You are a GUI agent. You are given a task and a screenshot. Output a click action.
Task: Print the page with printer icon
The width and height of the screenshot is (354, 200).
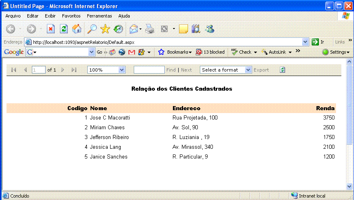point(149,29)
